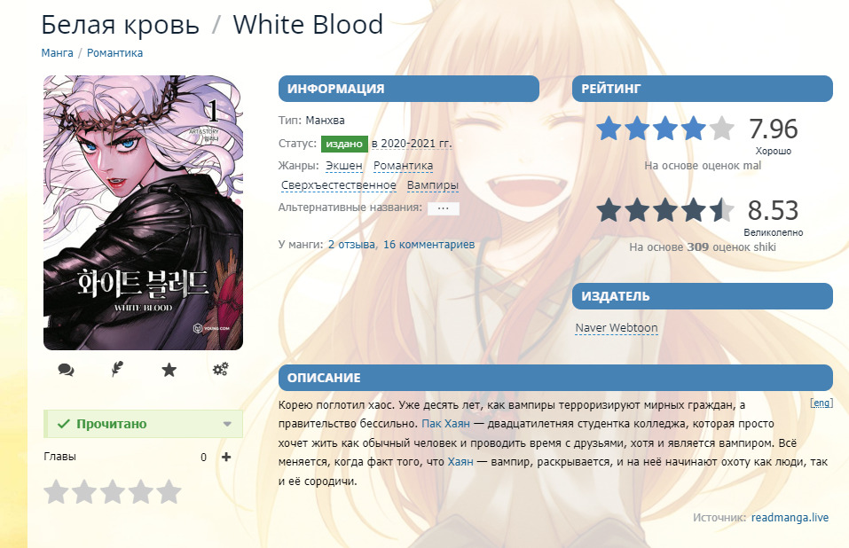849x548 pixels.
Task: Increment chapters with the plus icon
Action: click(x=226, y=458)
